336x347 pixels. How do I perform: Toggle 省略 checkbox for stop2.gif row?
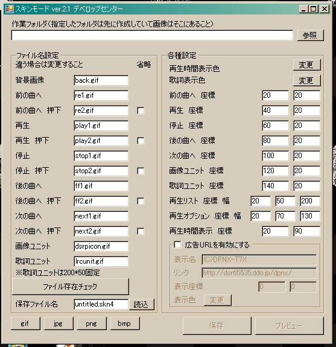tap(141, 171)
